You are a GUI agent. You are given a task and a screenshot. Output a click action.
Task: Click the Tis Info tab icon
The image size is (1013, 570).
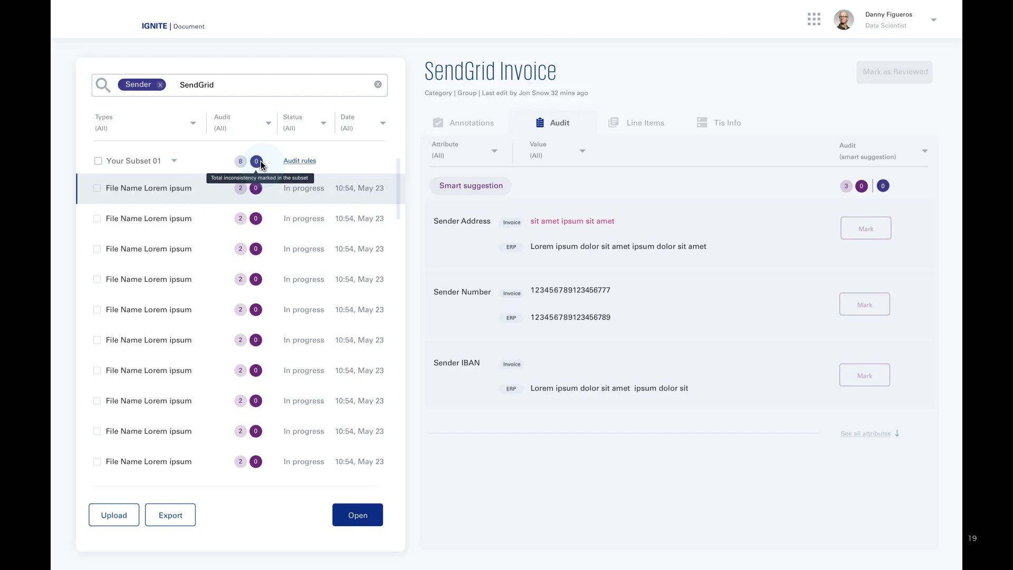[702, 122]
